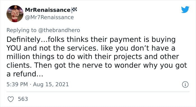
Task: Open the tweet info circle icon
Action: (185, 85)
